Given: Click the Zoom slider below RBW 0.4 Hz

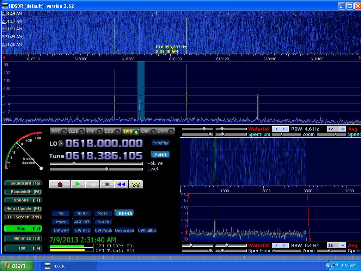Looking at the screenshot, I should [286, 251].
